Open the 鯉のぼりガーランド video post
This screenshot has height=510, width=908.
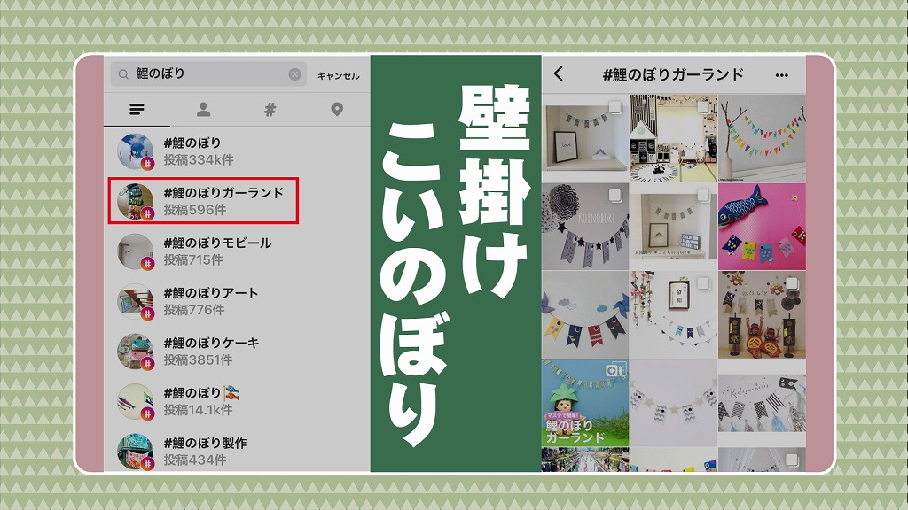(x=585, y=403)
